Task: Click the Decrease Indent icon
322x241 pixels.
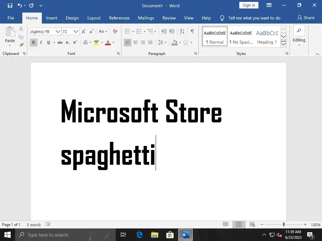Action: pyautogui.click(x=164, y=31)
